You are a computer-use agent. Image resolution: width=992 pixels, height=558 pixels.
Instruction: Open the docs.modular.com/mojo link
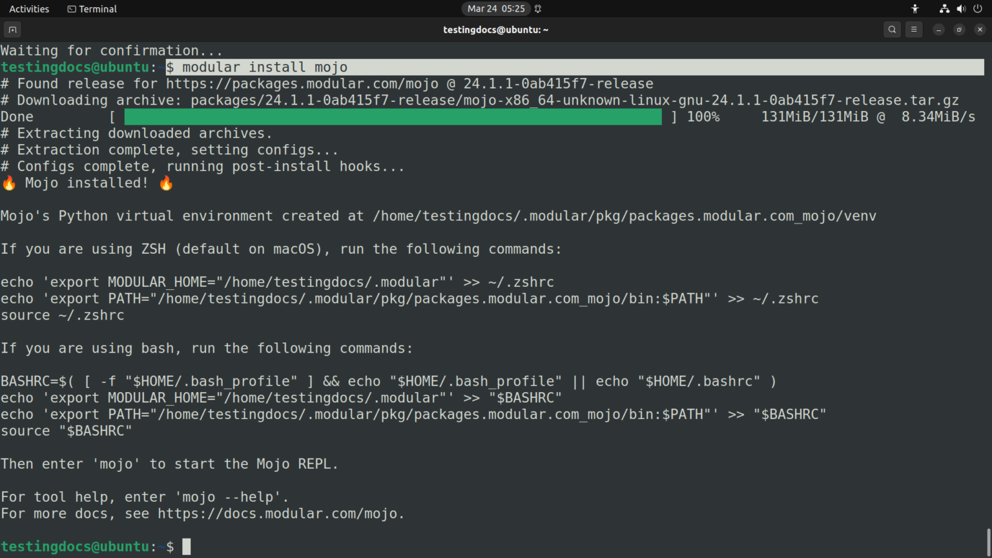(278, 513)
